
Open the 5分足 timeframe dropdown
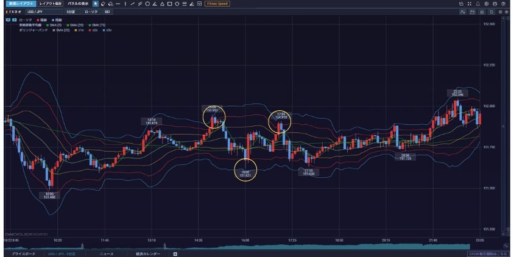(x=71, y=12)
